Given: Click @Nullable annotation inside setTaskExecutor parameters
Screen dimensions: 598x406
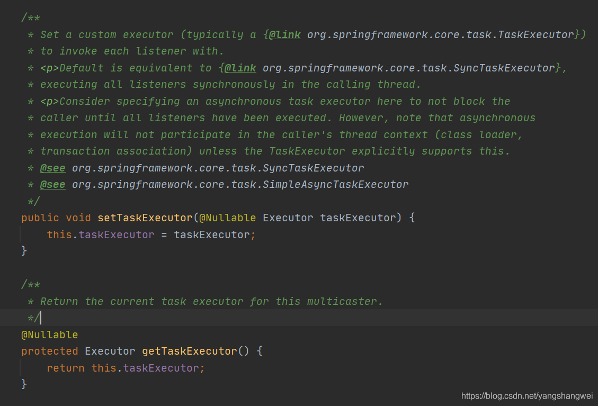Looking at the screenshot, I should 228,218.
